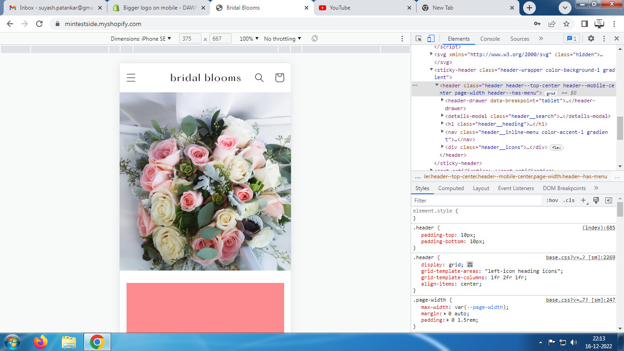Switch to the Sources tab

pos(519,39)
